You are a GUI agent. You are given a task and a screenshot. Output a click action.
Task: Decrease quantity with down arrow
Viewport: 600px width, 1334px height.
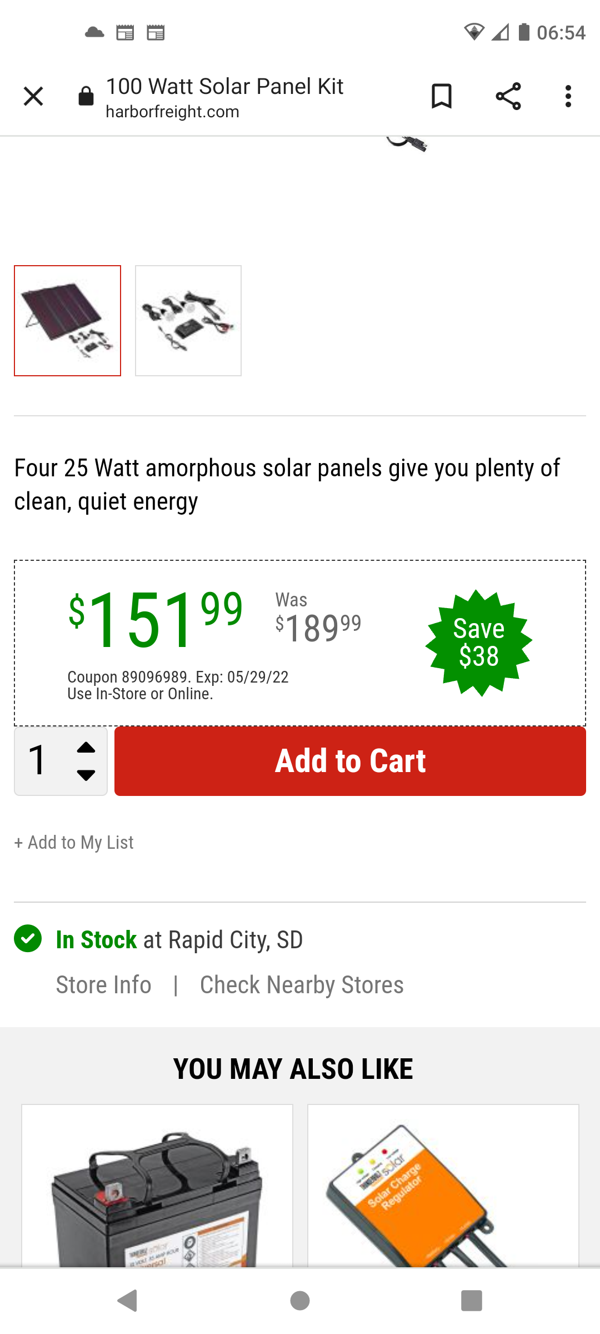pos(86,775)
